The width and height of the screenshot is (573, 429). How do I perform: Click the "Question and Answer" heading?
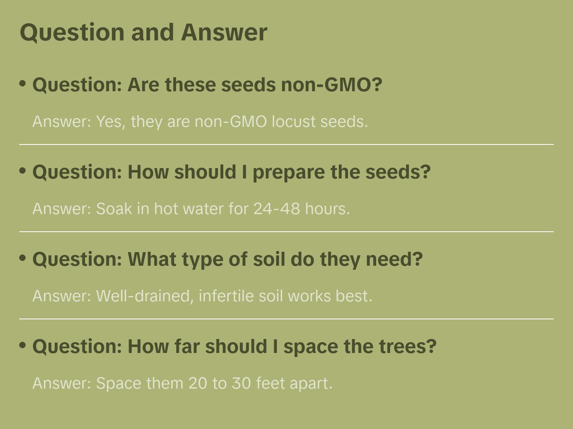(143, 32)
